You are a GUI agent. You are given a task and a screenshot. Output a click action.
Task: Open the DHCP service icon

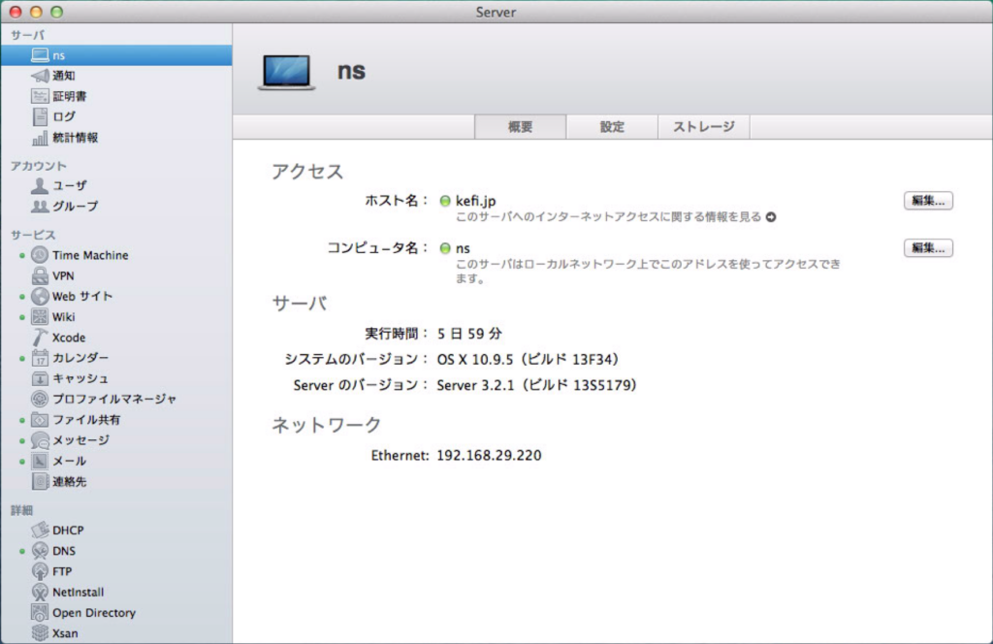[x=39, y=530]
